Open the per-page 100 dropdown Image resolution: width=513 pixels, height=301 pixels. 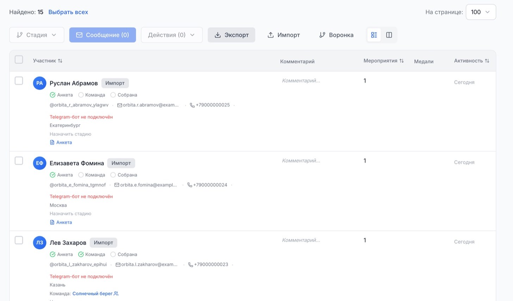481,12
